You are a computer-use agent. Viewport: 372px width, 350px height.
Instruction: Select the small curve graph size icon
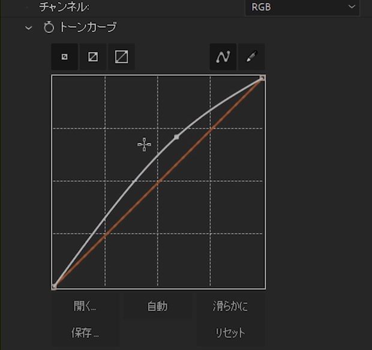pyautogui.click(x=65, y=57)
